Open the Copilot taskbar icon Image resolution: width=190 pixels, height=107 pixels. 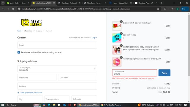pyautogui.click(x=44, y=105)
